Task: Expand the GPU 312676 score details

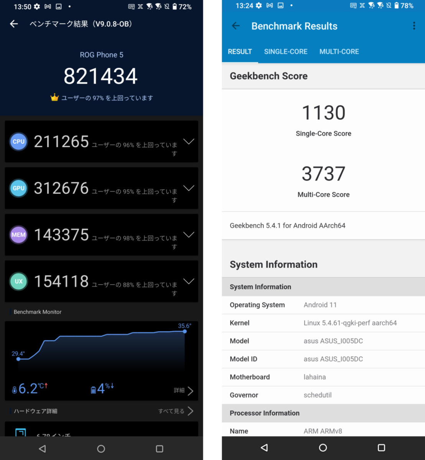Action: [x=188, y=188]
